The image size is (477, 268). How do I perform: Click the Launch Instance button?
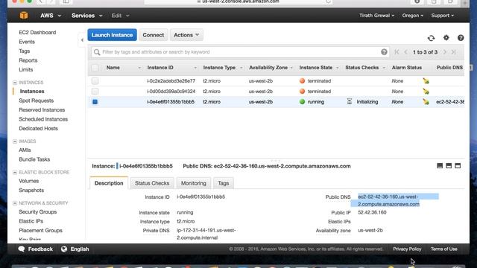point(112,35)
